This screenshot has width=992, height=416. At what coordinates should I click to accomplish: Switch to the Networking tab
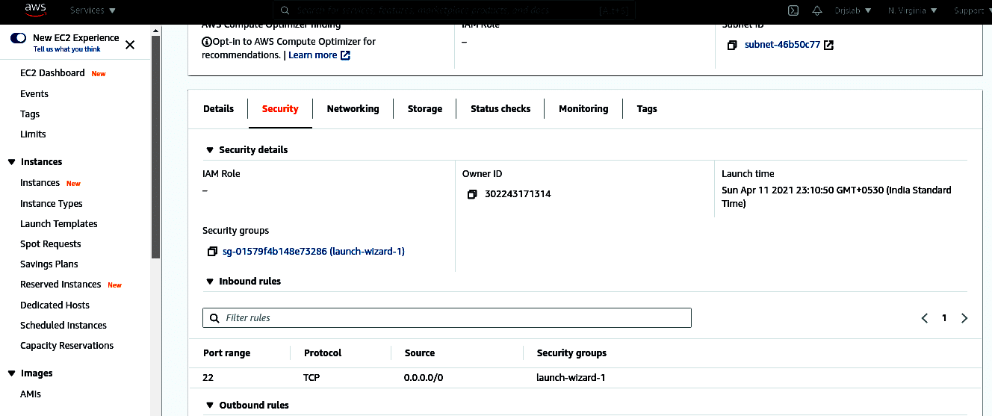click(x=353, y=109)
